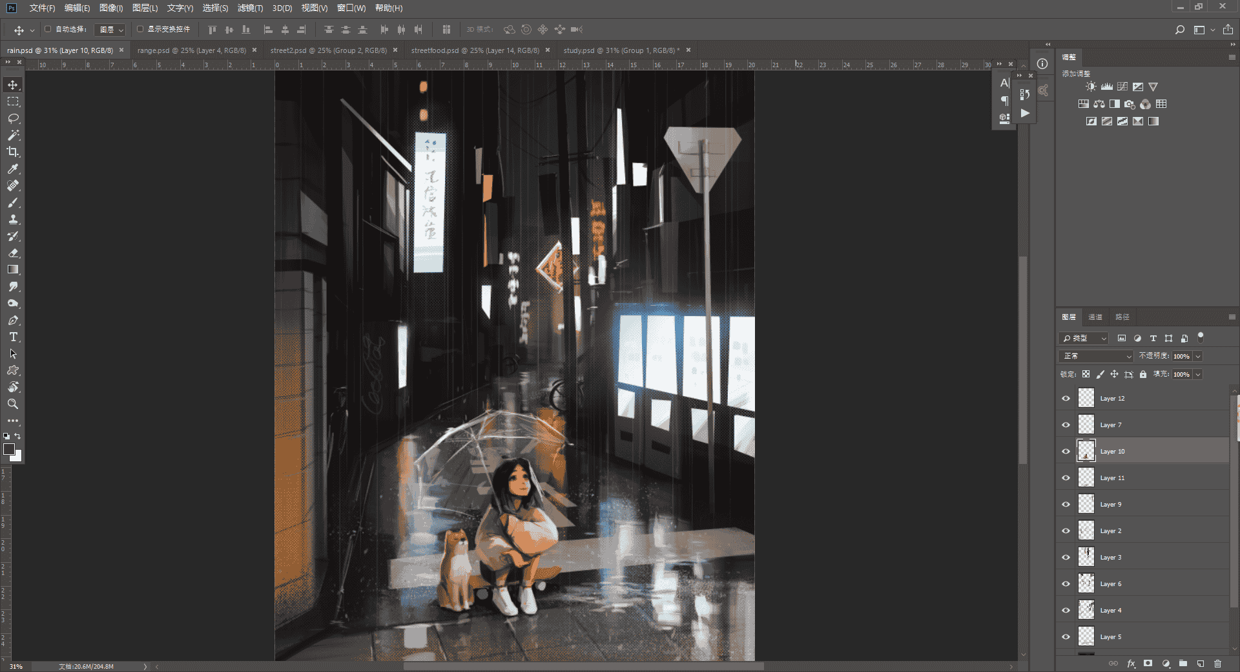The image size is (1240, 672).
Task: Select the Magic Wand tool
Action: [13, 135]
